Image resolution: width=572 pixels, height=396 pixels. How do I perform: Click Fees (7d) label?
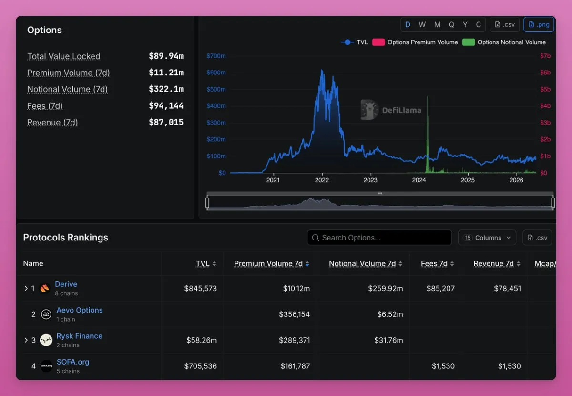(45, 106)
